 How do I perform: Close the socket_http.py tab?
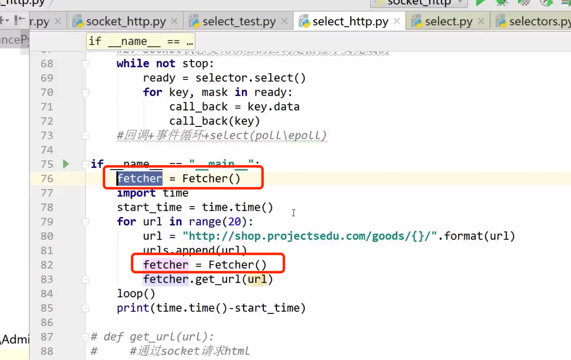click(x=174, y=21)
